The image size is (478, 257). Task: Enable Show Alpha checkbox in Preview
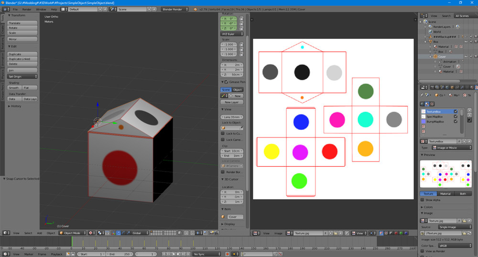(x=422, y=200)
